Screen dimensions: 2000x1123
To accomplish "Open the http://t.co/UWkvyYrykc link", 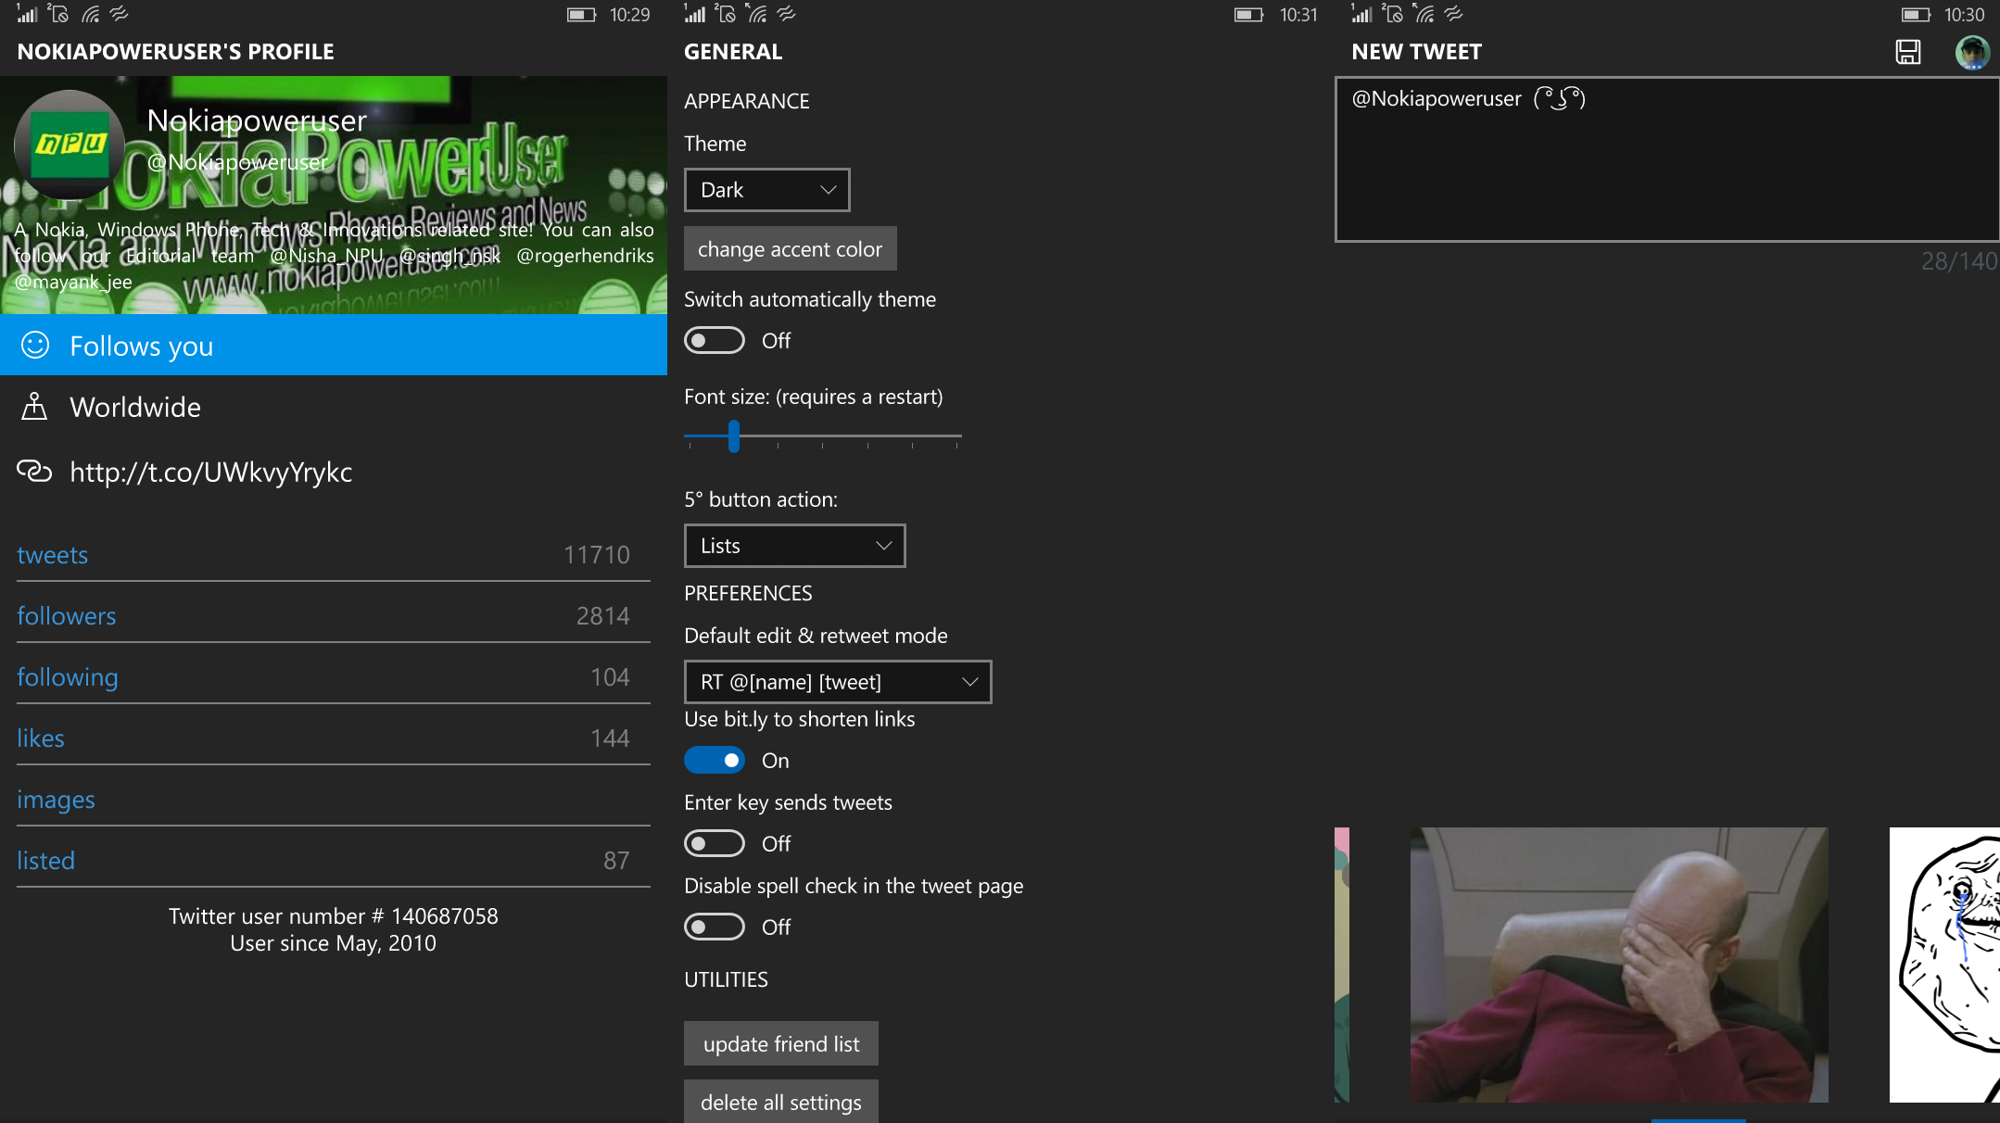I will 211,472.
